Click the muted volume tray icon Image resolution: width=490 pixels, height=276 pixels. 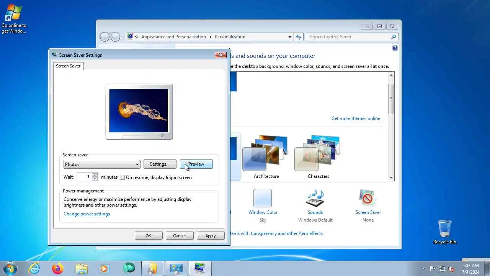[452, 269]
